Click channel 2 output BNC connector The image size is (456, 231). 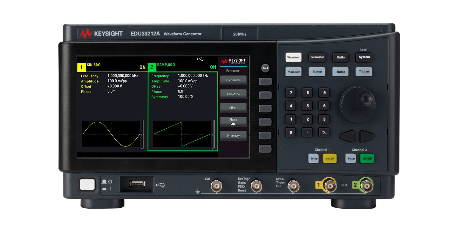click(366, 185)
